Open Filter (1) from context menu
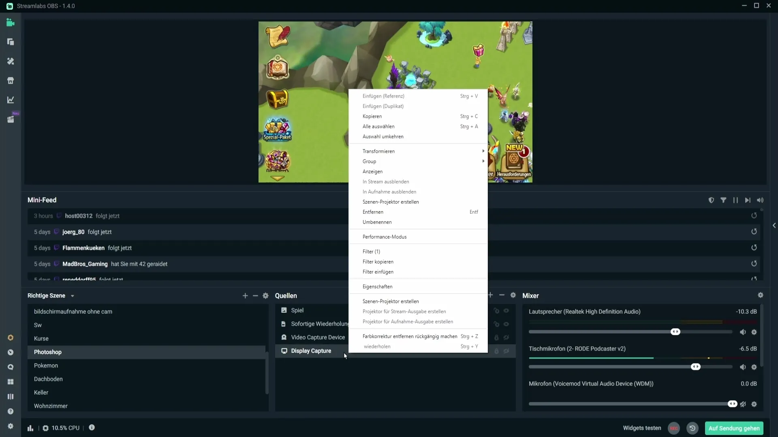 418,252
